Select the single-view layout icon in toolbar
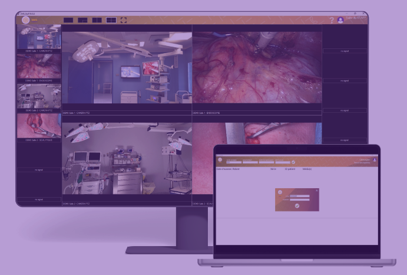 point(68,20)
